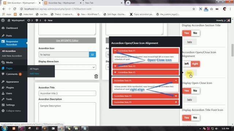
Task: Click Use WYSIWYG Editor button
Action: tap(67, 40)
